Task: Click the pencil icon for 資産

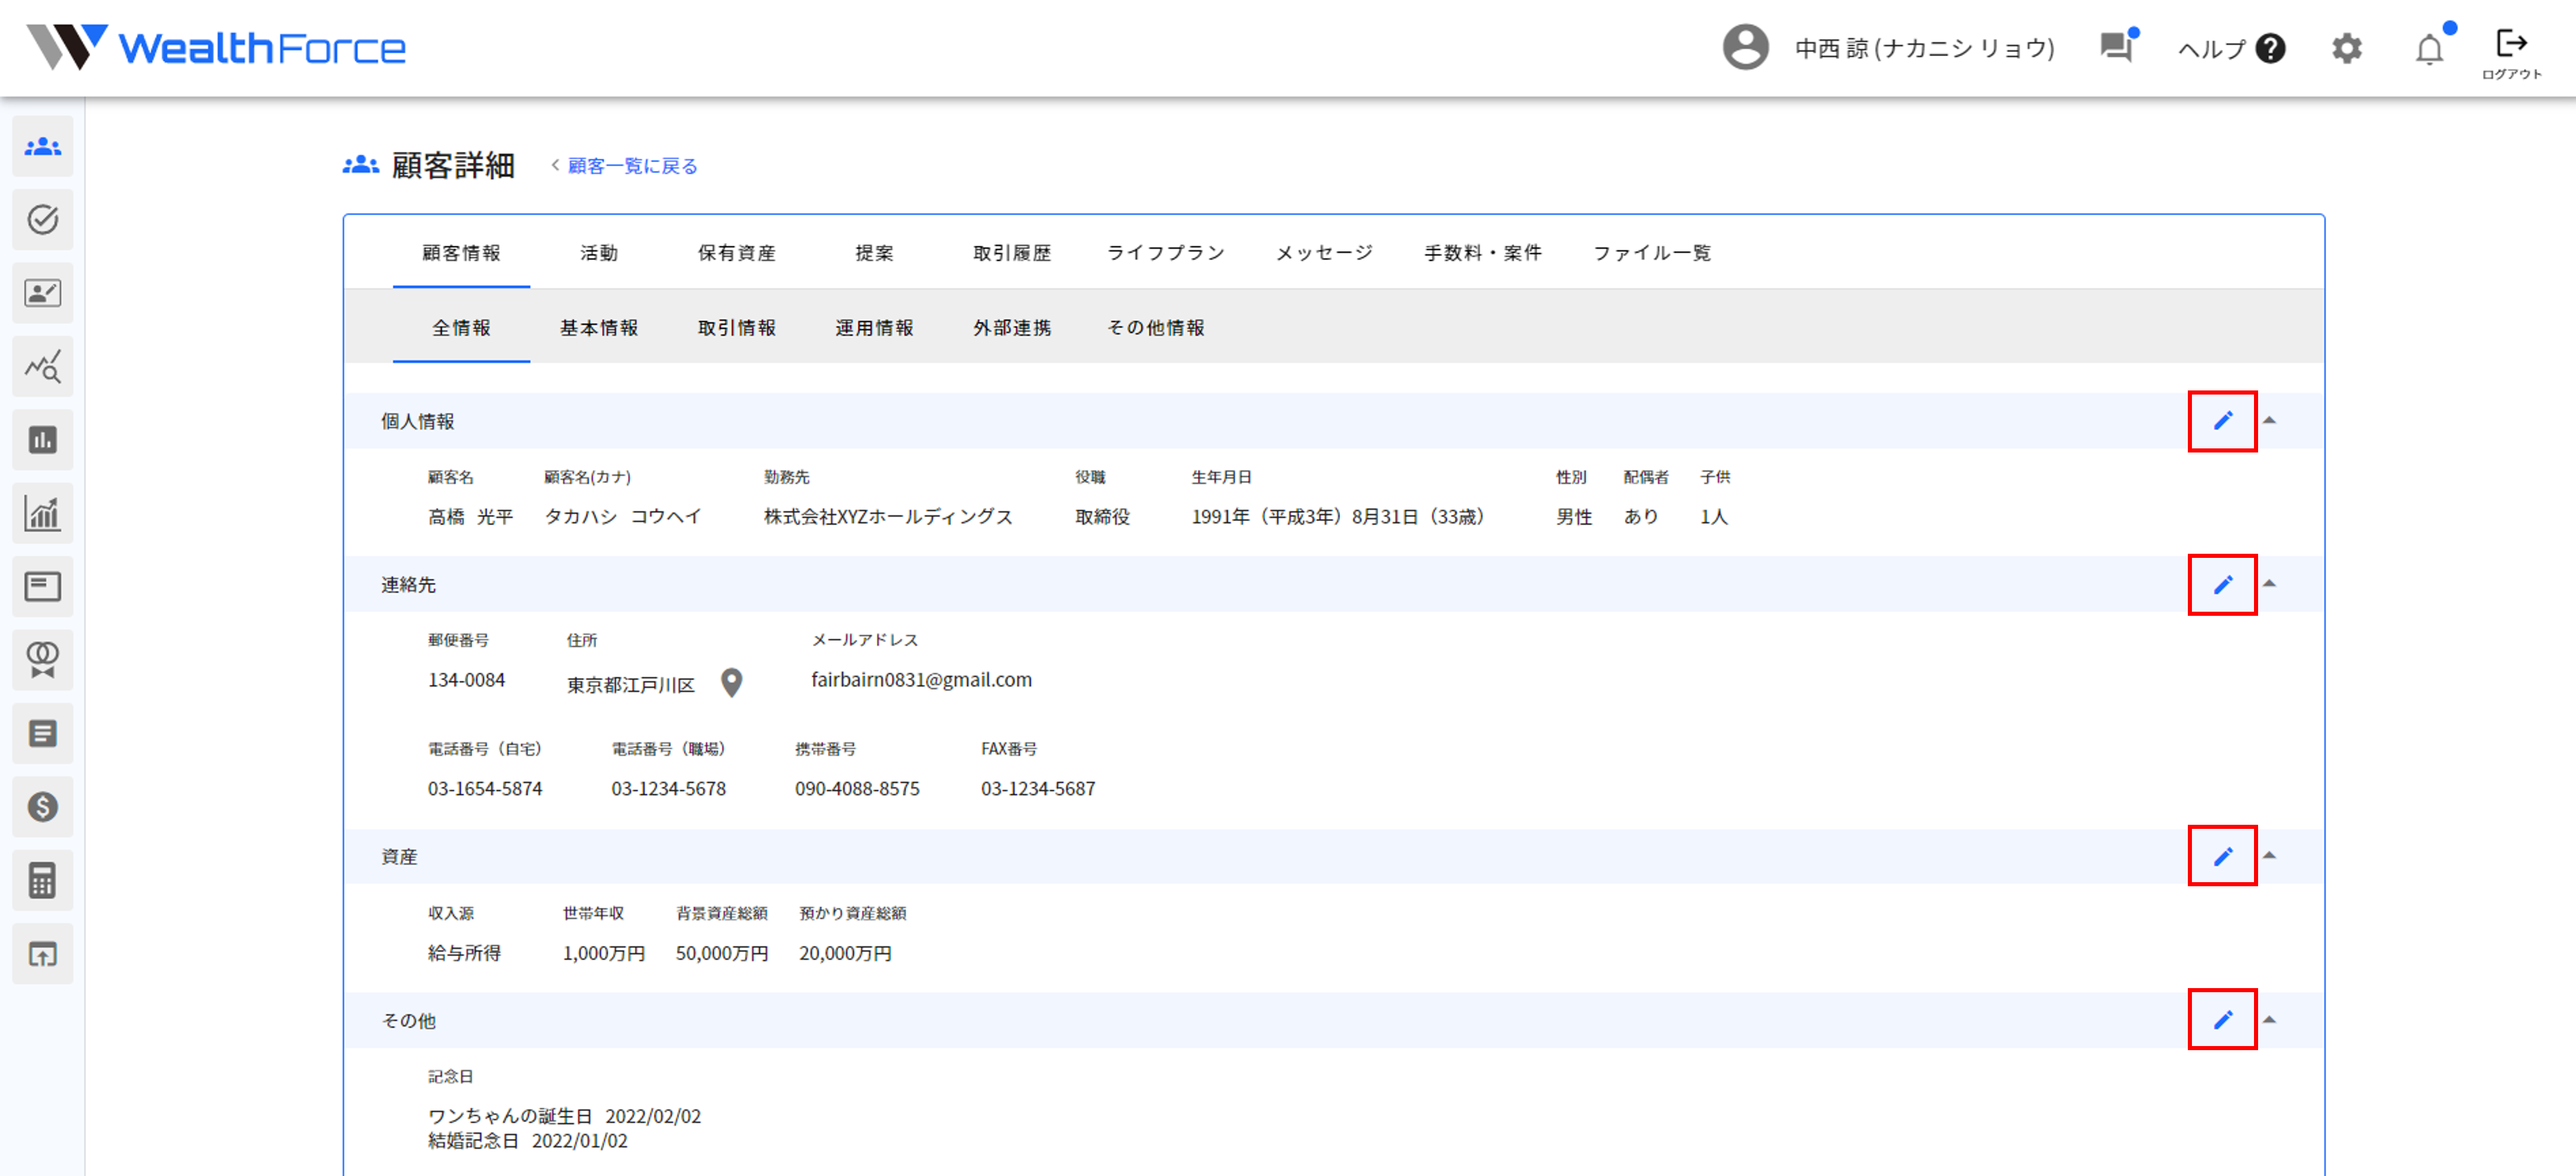Action: point(2222,857)
